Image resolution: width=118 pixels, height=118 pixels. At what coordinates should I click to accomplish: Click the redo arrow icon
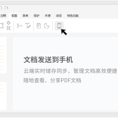(6, 8)
